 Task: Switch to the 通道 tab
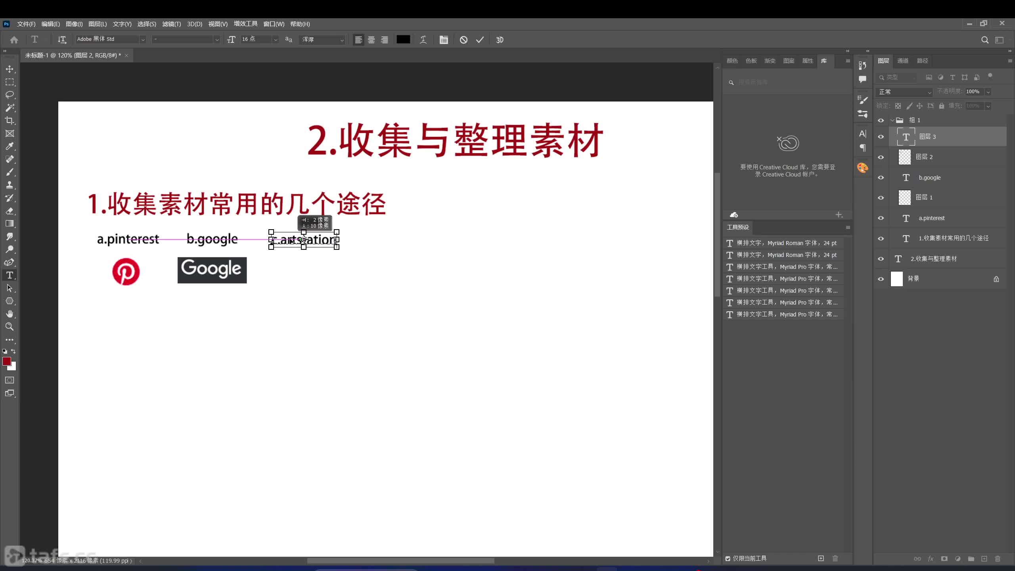[x=903, y=61]
